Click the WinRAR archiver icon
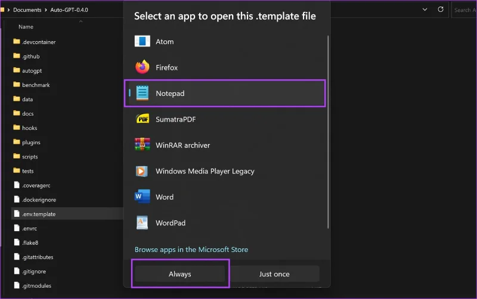477x299 pixels. pos(143,145)
